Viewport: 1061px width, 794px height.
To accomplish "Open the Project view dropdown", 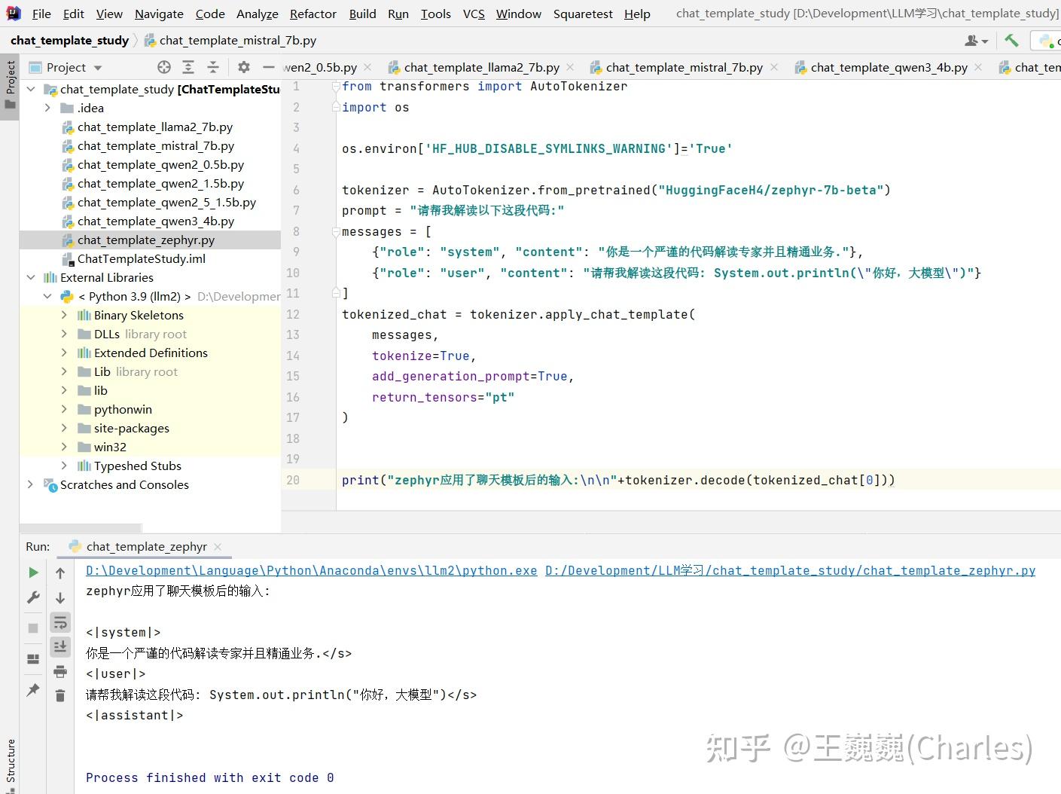I will tap(99, 68).
